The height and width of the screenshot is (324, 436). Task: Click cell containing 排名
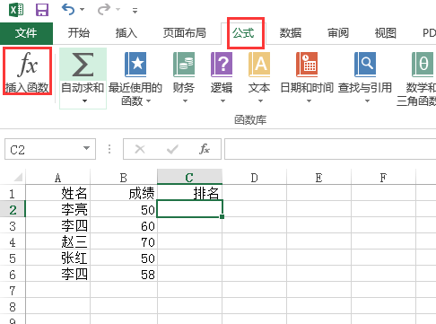tap(189, 193)
